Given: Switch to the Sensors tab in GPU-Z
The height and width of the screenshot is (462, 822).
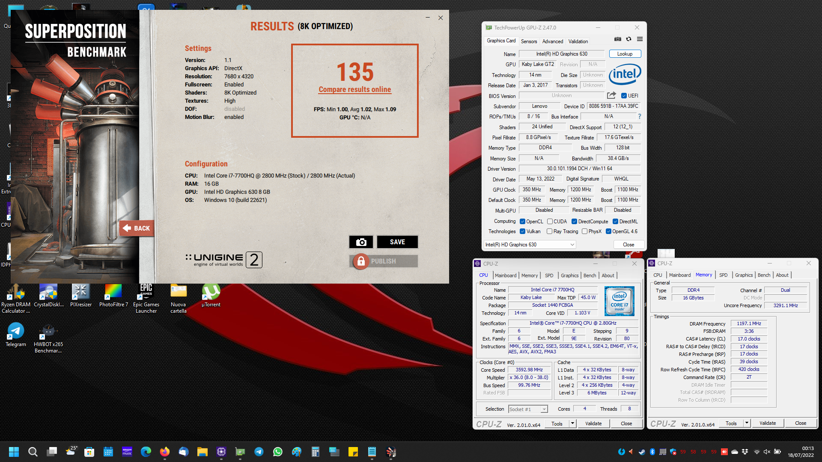Looking at the screenshot, I should point(529,41).
